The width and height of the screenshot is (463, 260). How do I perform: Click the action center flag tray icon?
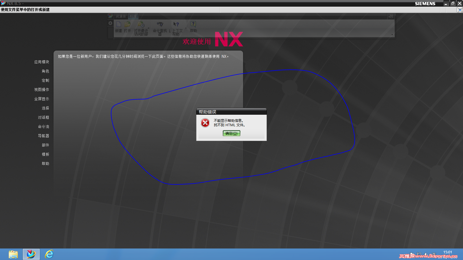[x=412, y=255]
